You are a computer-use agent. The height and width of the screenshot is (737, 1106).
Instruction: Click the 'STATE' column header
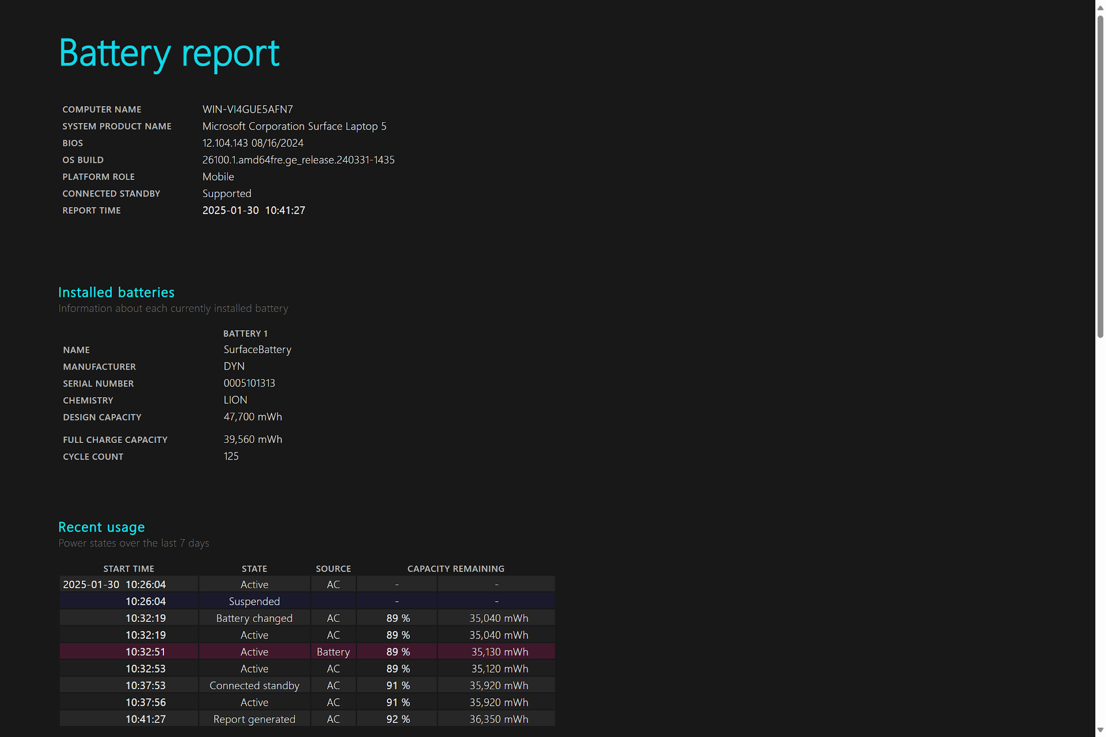254,569
